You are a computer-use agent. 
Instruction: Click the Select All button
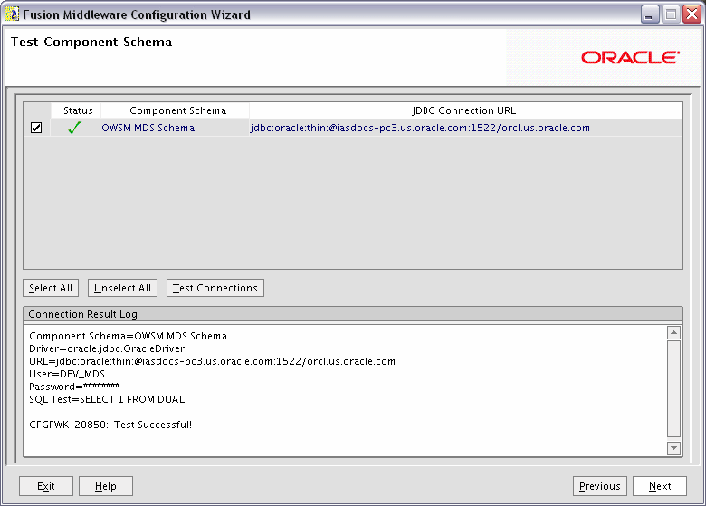(x=51, y=288)
